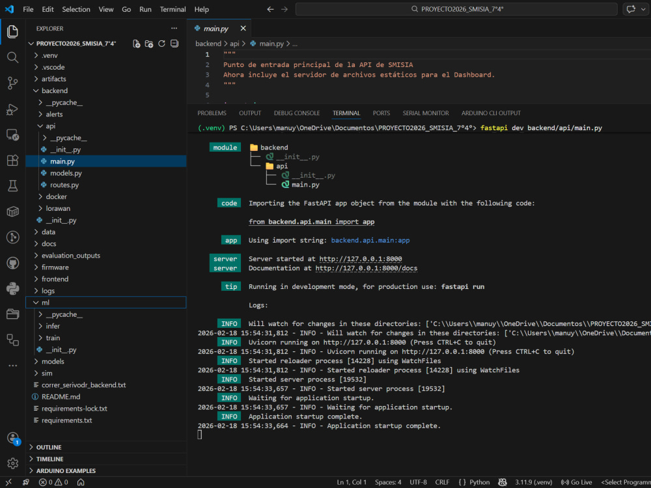The width and height of the screenshot is (651, 488).
Task: Collapse all folders in Explorer
Action: (174, 44)
